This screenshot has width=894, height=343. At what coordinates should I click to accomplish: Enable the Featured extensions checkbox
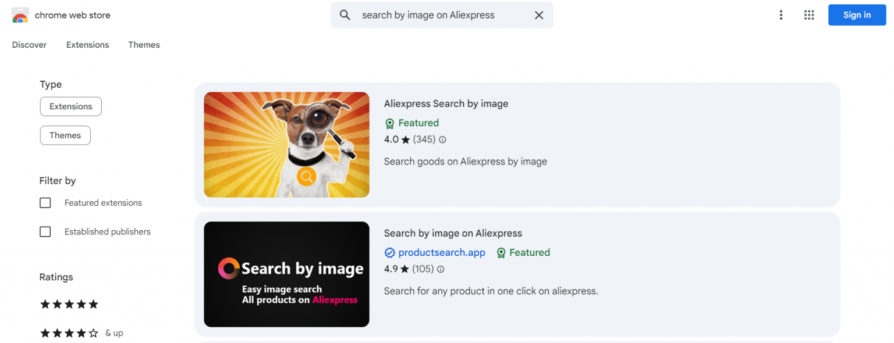pos(45,203)
